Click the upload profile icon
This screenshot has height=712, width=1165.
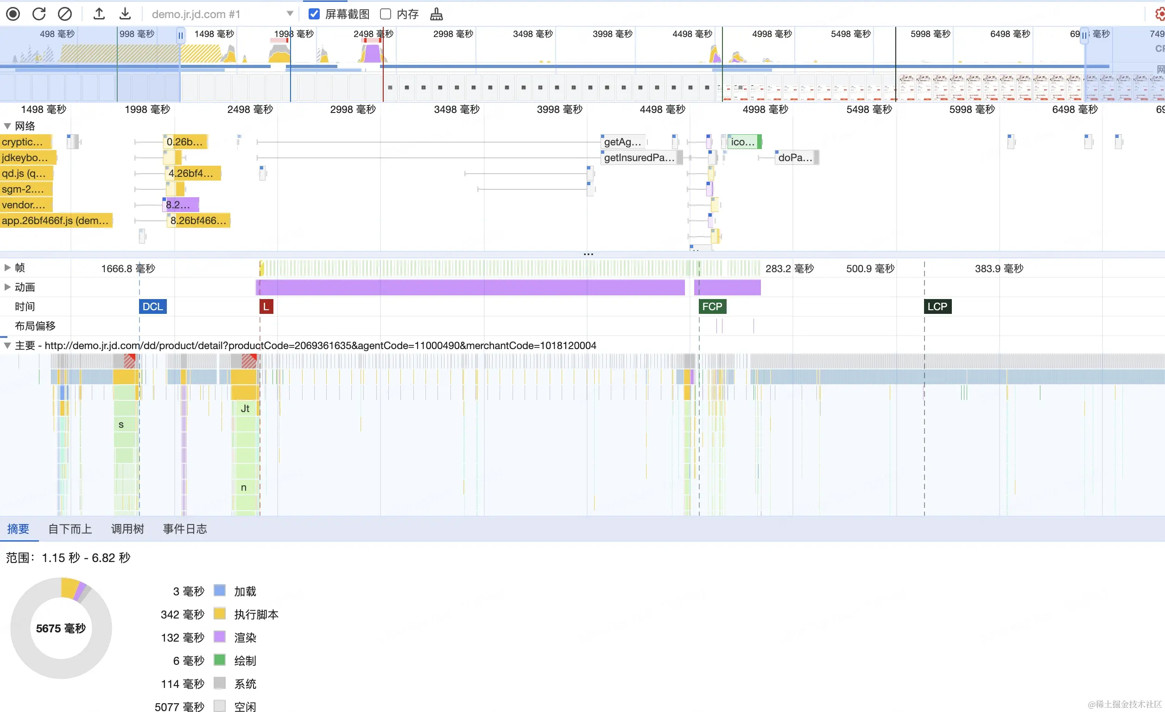tap(99, 14)
